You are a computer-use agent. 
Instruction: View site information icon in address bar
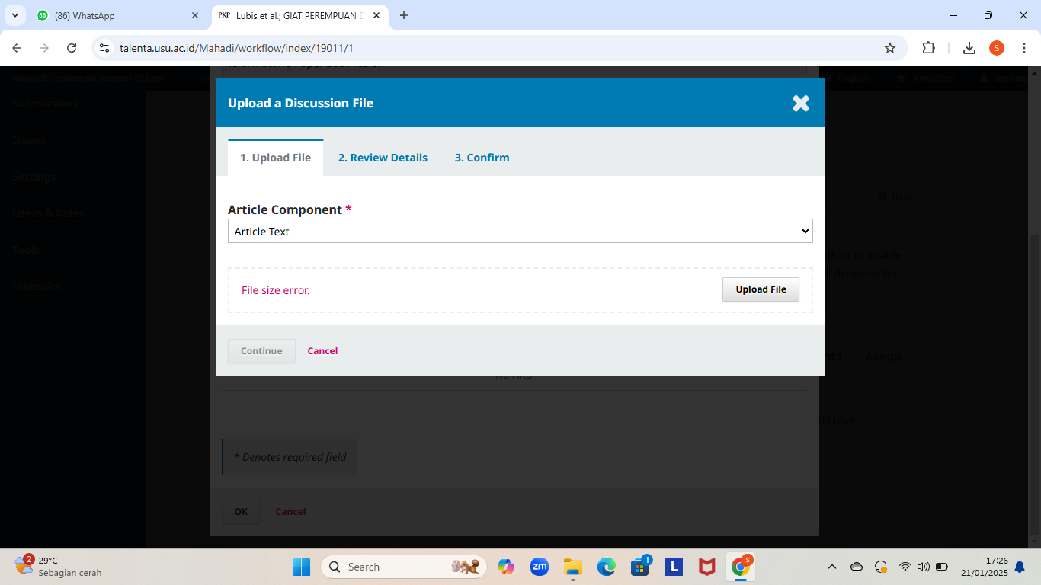click(x=105, y=48)
